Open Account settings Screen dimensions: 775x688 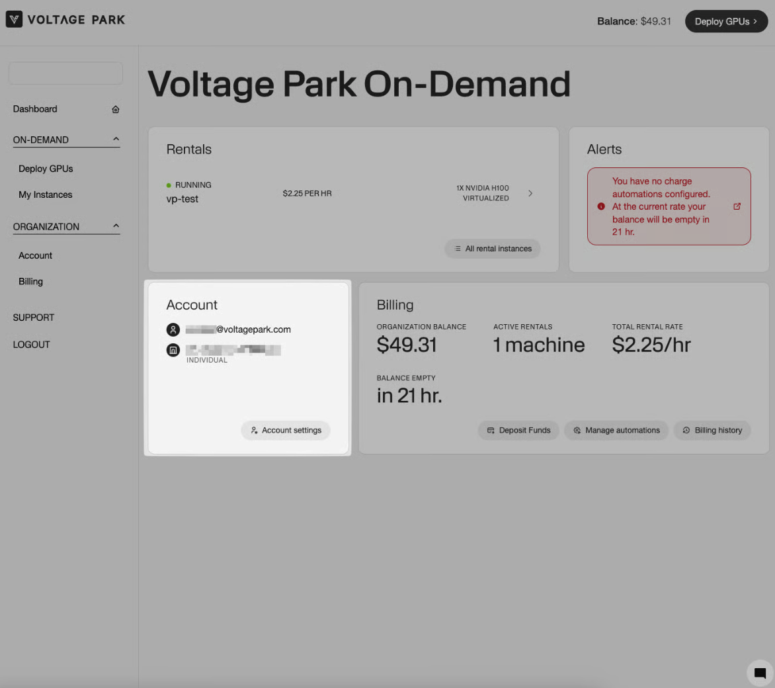[x=286, y=430]
